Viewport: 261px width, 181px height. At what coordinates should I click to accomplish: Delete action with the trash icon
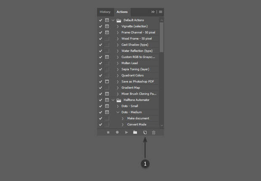(x=154, y=132)
